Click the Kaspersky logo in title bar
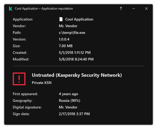Screen dimensions: 157x129 pyautogui.click(x=11, y=9)
